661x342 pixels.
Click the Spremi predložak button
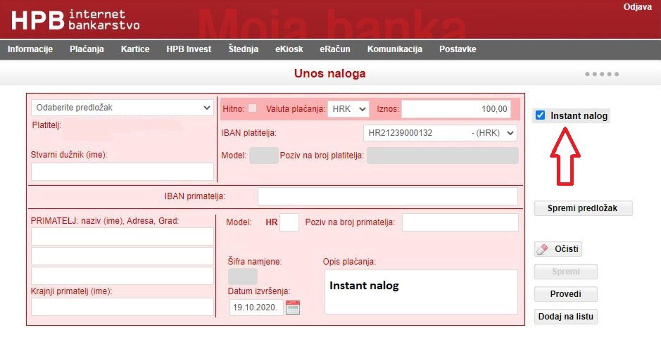[x=583, y=208]
